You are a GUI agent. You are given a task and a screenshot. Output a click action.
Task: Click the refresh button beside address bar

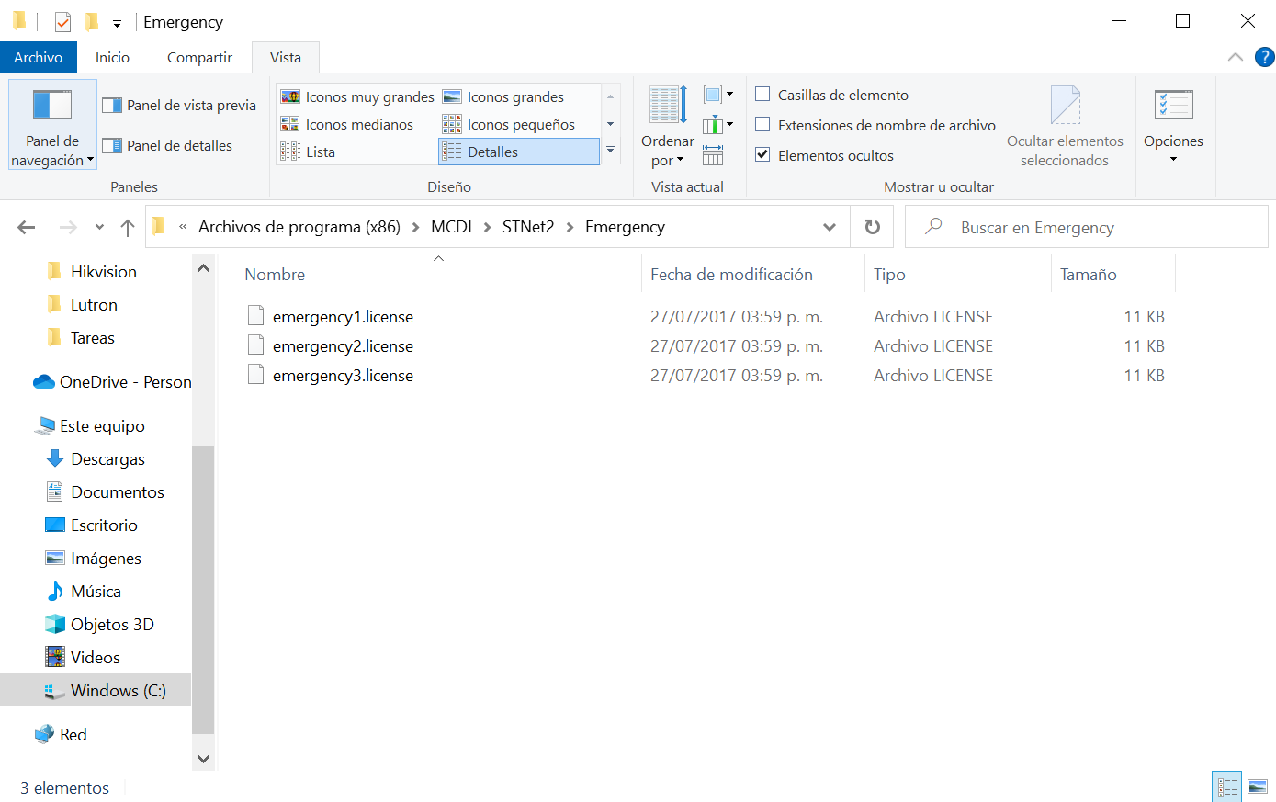(x=873, y=227)
